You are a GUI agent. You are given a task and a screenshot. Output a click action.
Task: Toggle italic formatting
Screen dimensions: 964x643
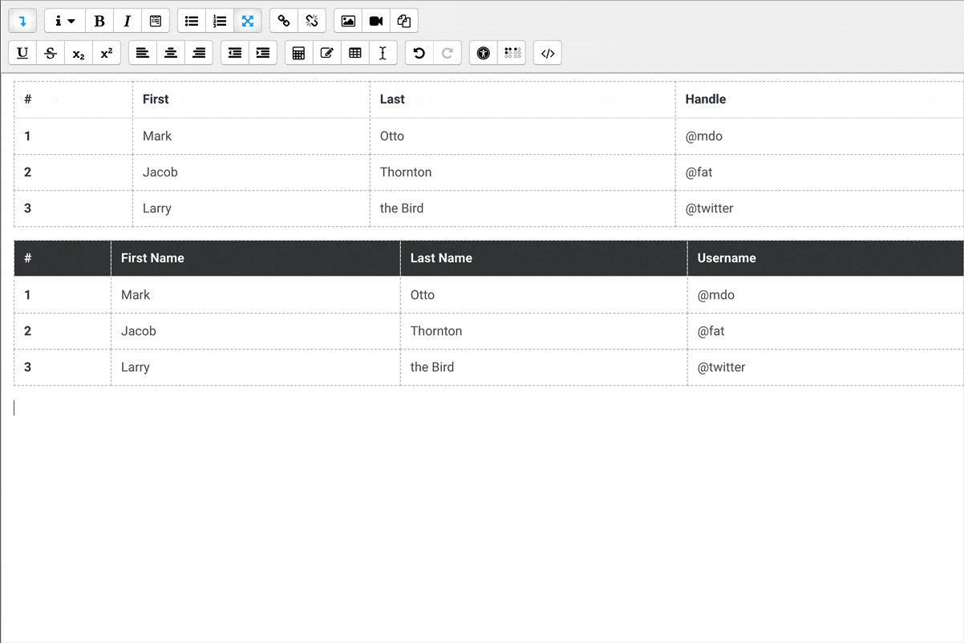coord(128,21)
